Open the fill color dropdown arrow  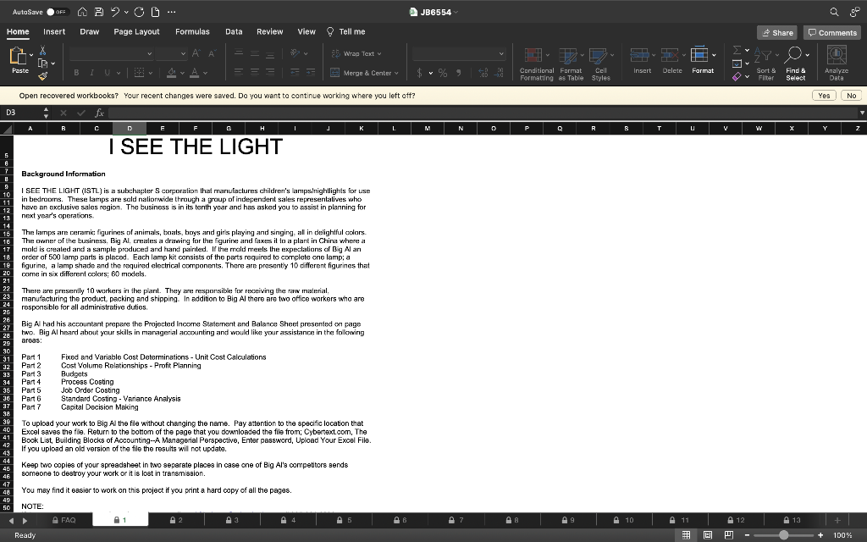(x=182, y=73)
